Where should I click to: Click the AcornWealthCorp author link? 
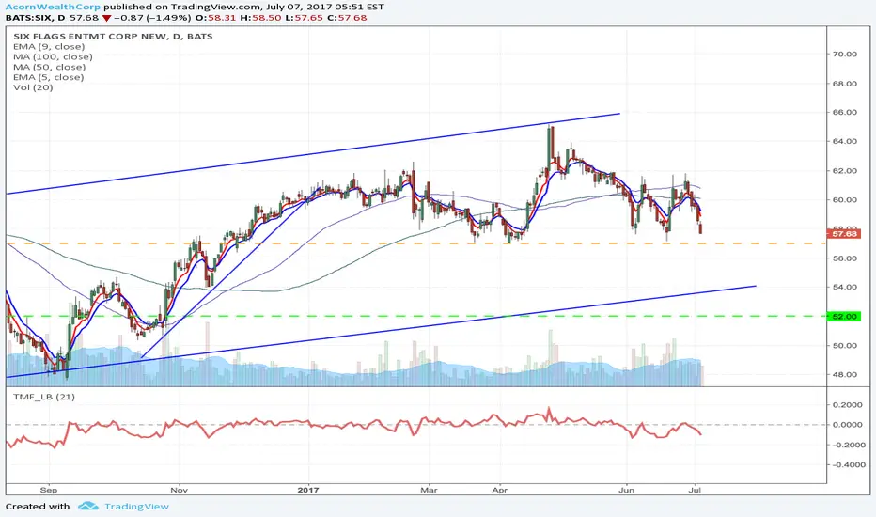coord(53,7)
